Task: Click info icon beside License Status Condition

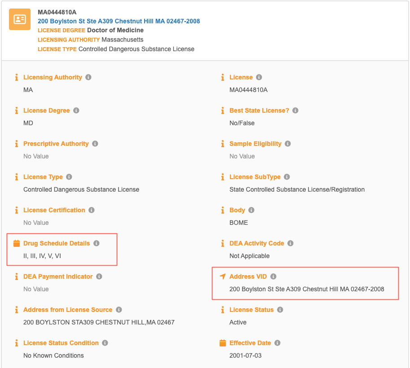Action: coord(105,343)
